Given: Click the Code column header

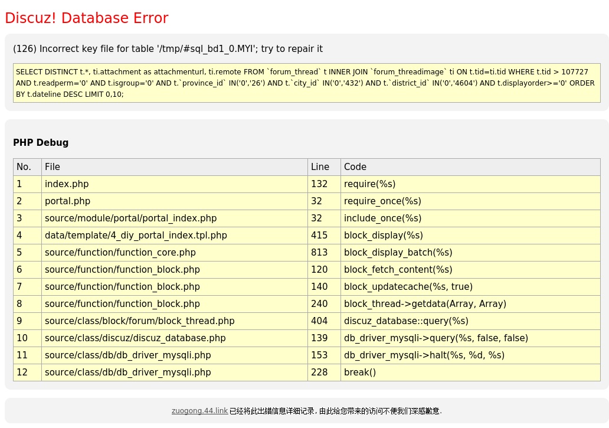Looking at the screenshot, I should click(x=355, y=167).
